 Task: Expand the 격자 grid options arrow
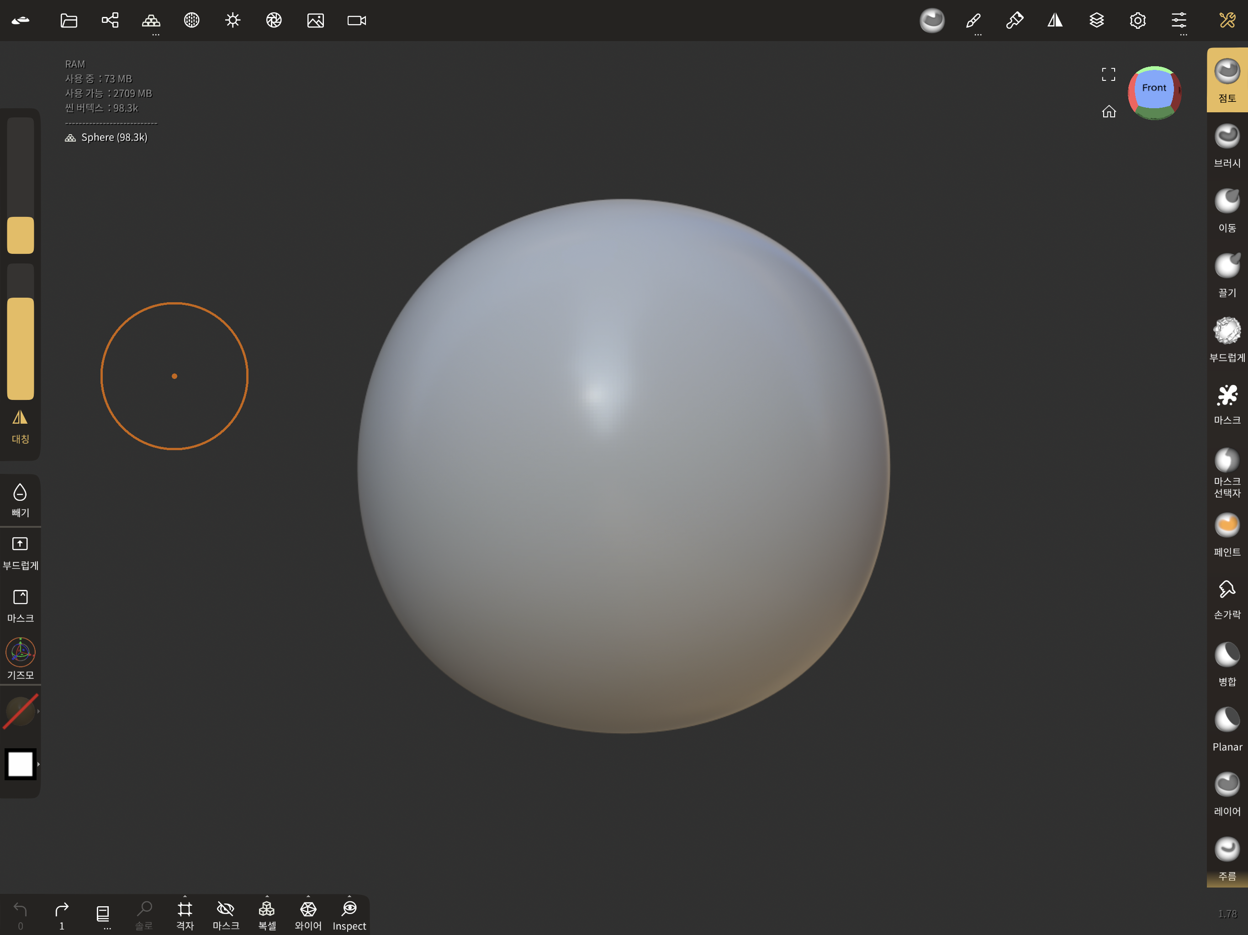(x=185, y=897)
